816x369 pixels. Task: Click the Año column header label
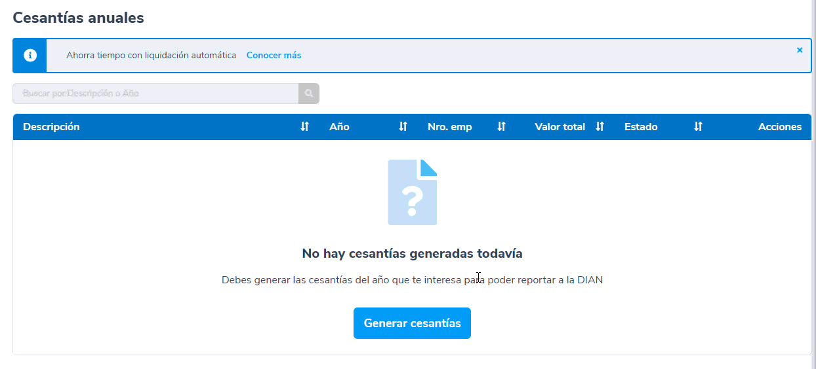[x=339, y=127]
